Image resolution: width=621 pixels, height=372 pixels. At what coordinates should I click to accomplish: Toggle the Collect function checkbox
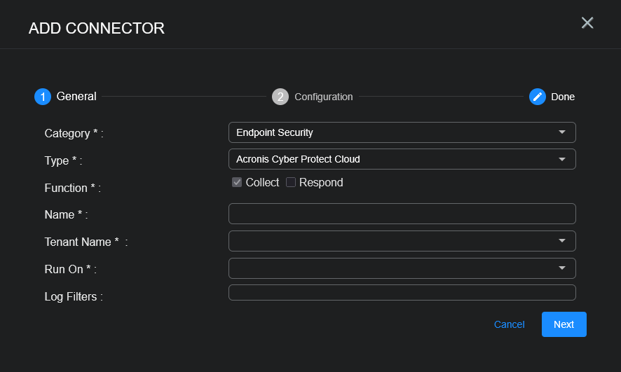tap(237, 183)
